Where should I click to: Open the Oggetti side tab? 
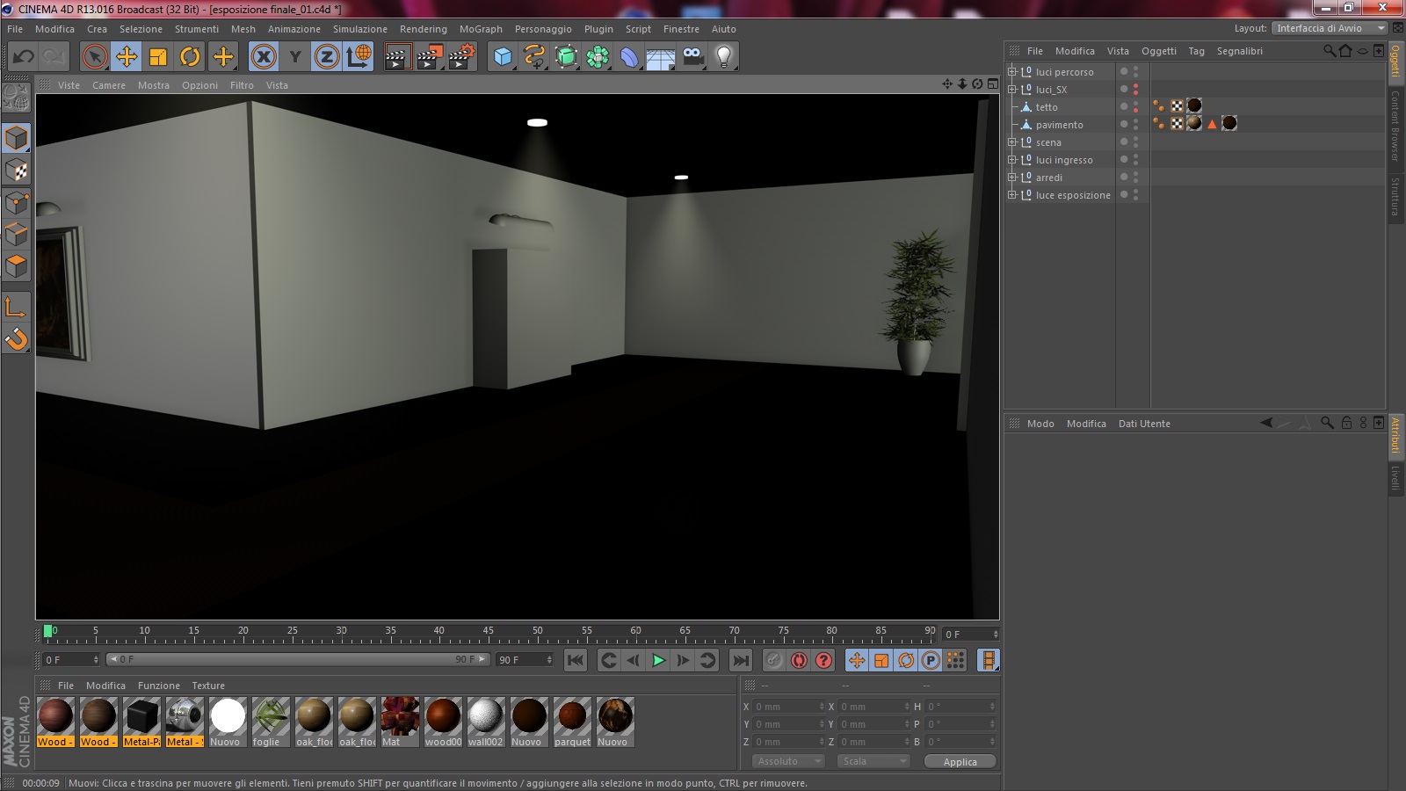[1395, 63]
